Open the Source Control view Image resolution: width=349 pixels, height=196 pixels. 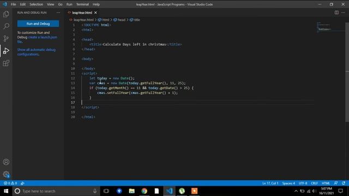coord(6,39)
